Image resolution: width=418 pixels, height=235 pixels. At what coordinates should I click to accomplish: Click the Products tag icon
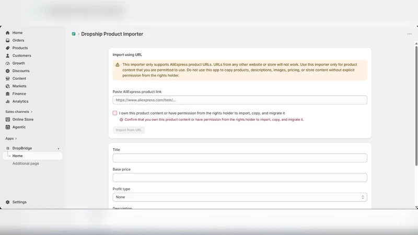[x=7, y=48]
